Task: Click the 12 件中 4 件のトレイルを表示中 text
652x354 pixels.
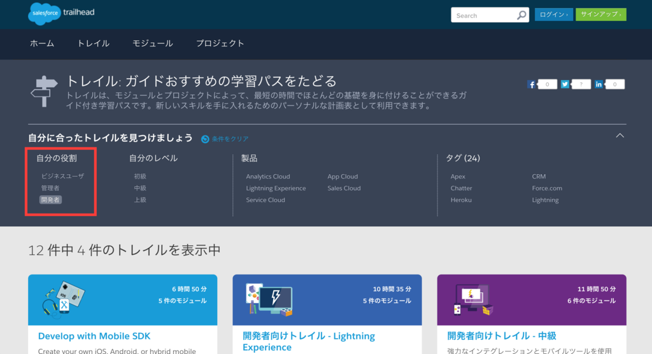Action: (124, 250)
